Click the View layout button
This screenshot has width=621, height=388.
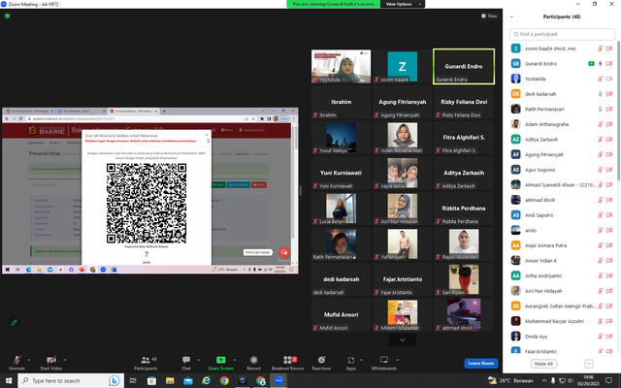pyautogui.click(x=489, y=16)
